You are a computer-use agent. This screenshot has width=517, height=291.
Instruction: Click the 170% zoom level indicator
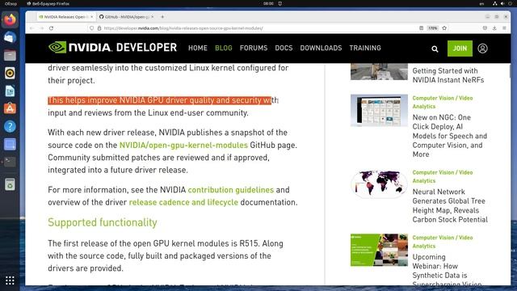(x=433, y=28)
